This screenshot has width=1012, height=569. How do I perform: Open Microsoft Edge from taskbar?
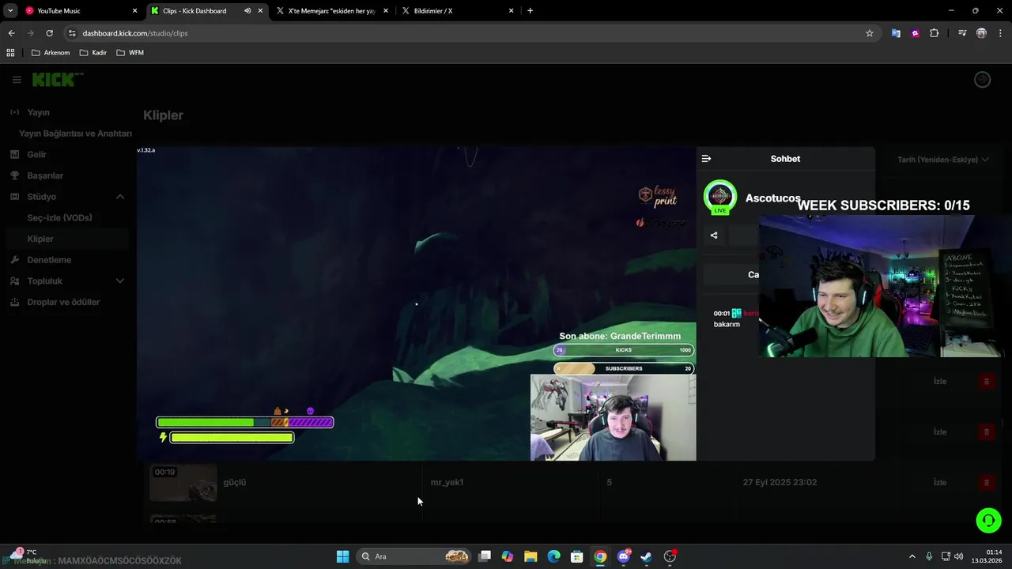point(554,556)
